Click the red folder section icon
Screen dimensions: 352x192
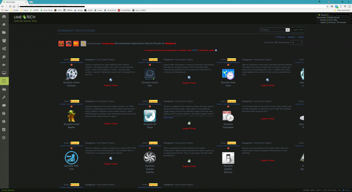76,44
